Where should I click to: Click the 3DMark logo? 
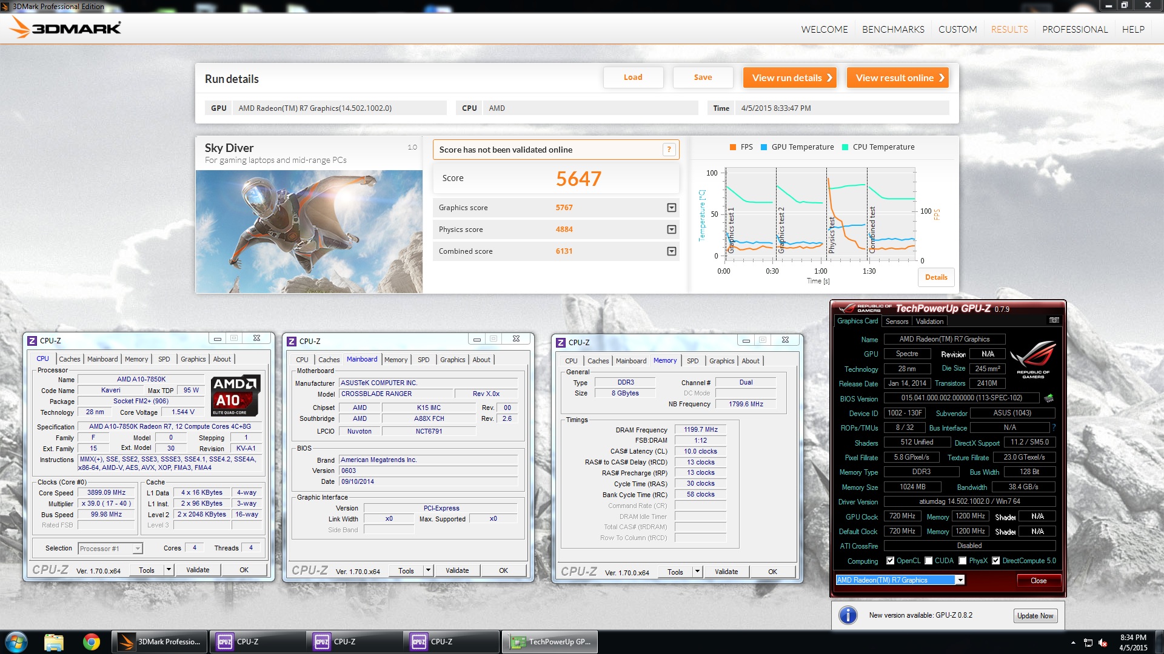click(65, 27)
